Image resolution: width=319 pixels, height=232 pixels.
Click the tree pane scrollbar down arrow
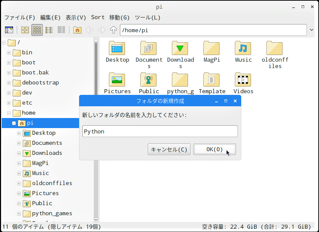click(x=96, y=220)
